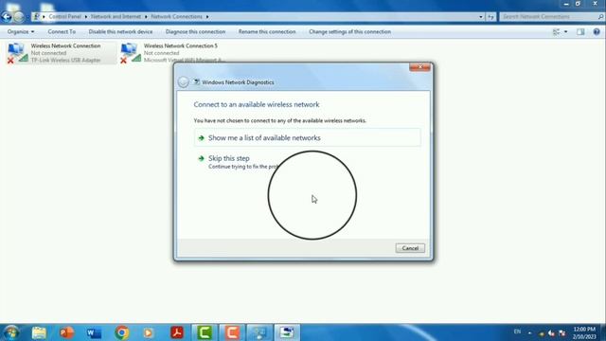Launch Word from the taskbar
Screen dimensions: 606x341
click(x=94, y=332)
